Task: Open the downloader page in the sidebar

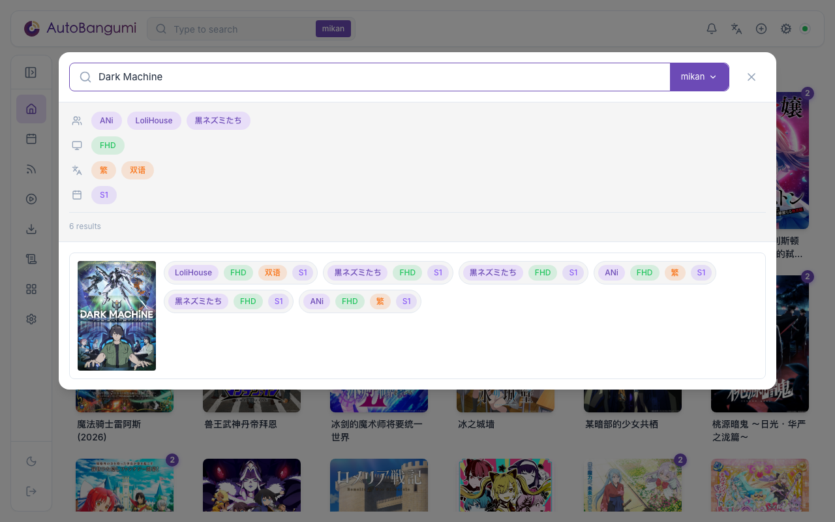Action: [x=31, y=229]
